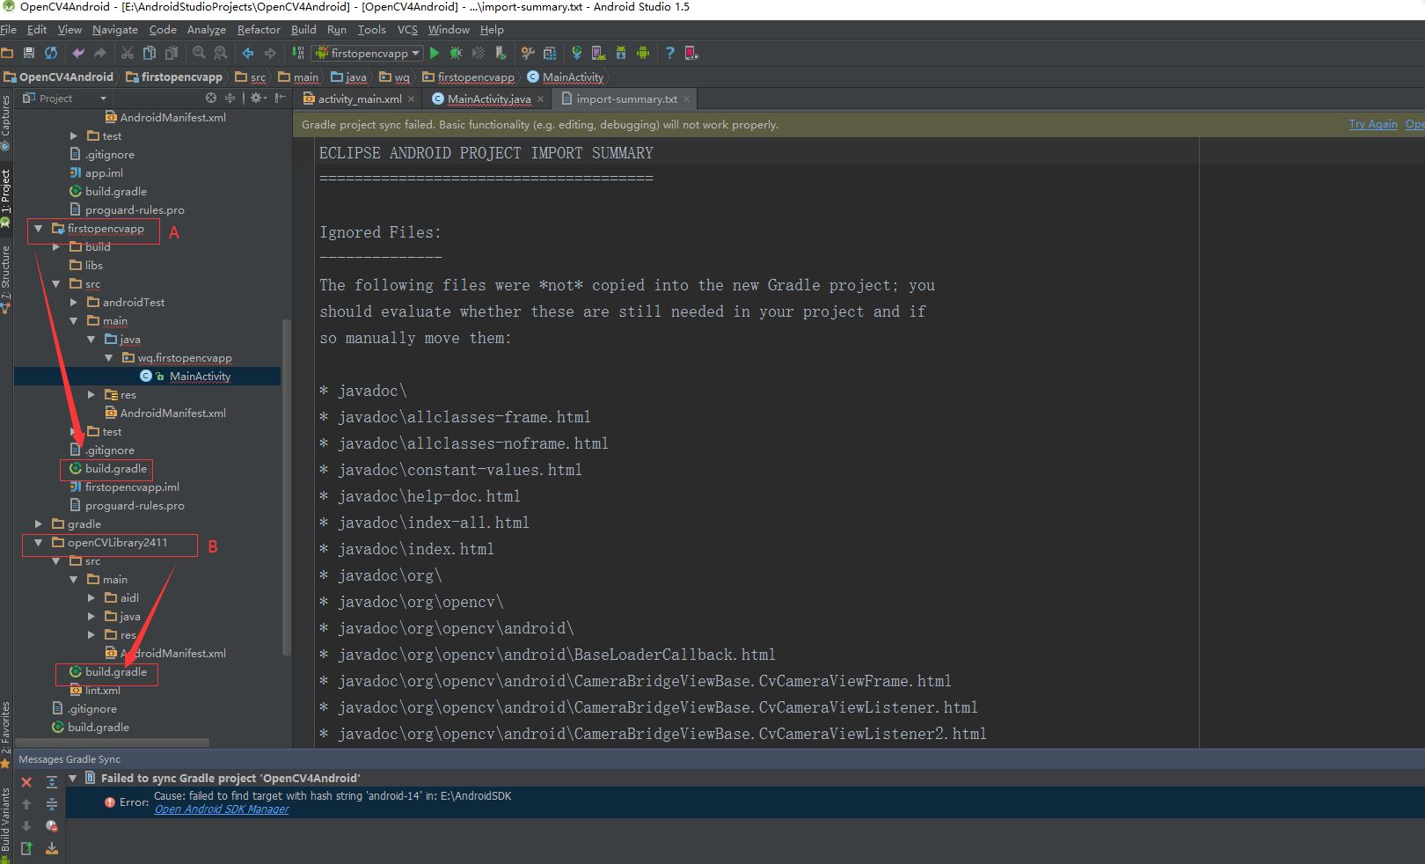
Task: Collapse the openCVLibrary2411 node
Action: click(x=38, y=543)
